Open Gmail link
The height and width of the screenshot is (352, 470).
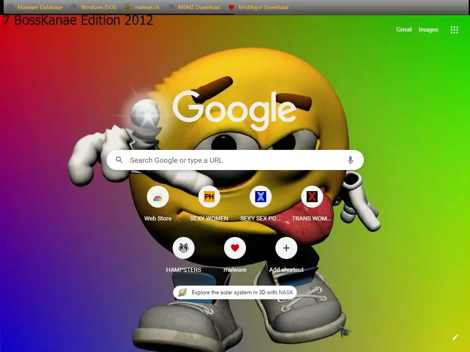tap(404, 29)
